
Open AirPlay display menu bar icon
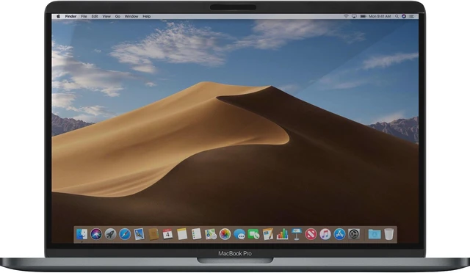[354, 16]
